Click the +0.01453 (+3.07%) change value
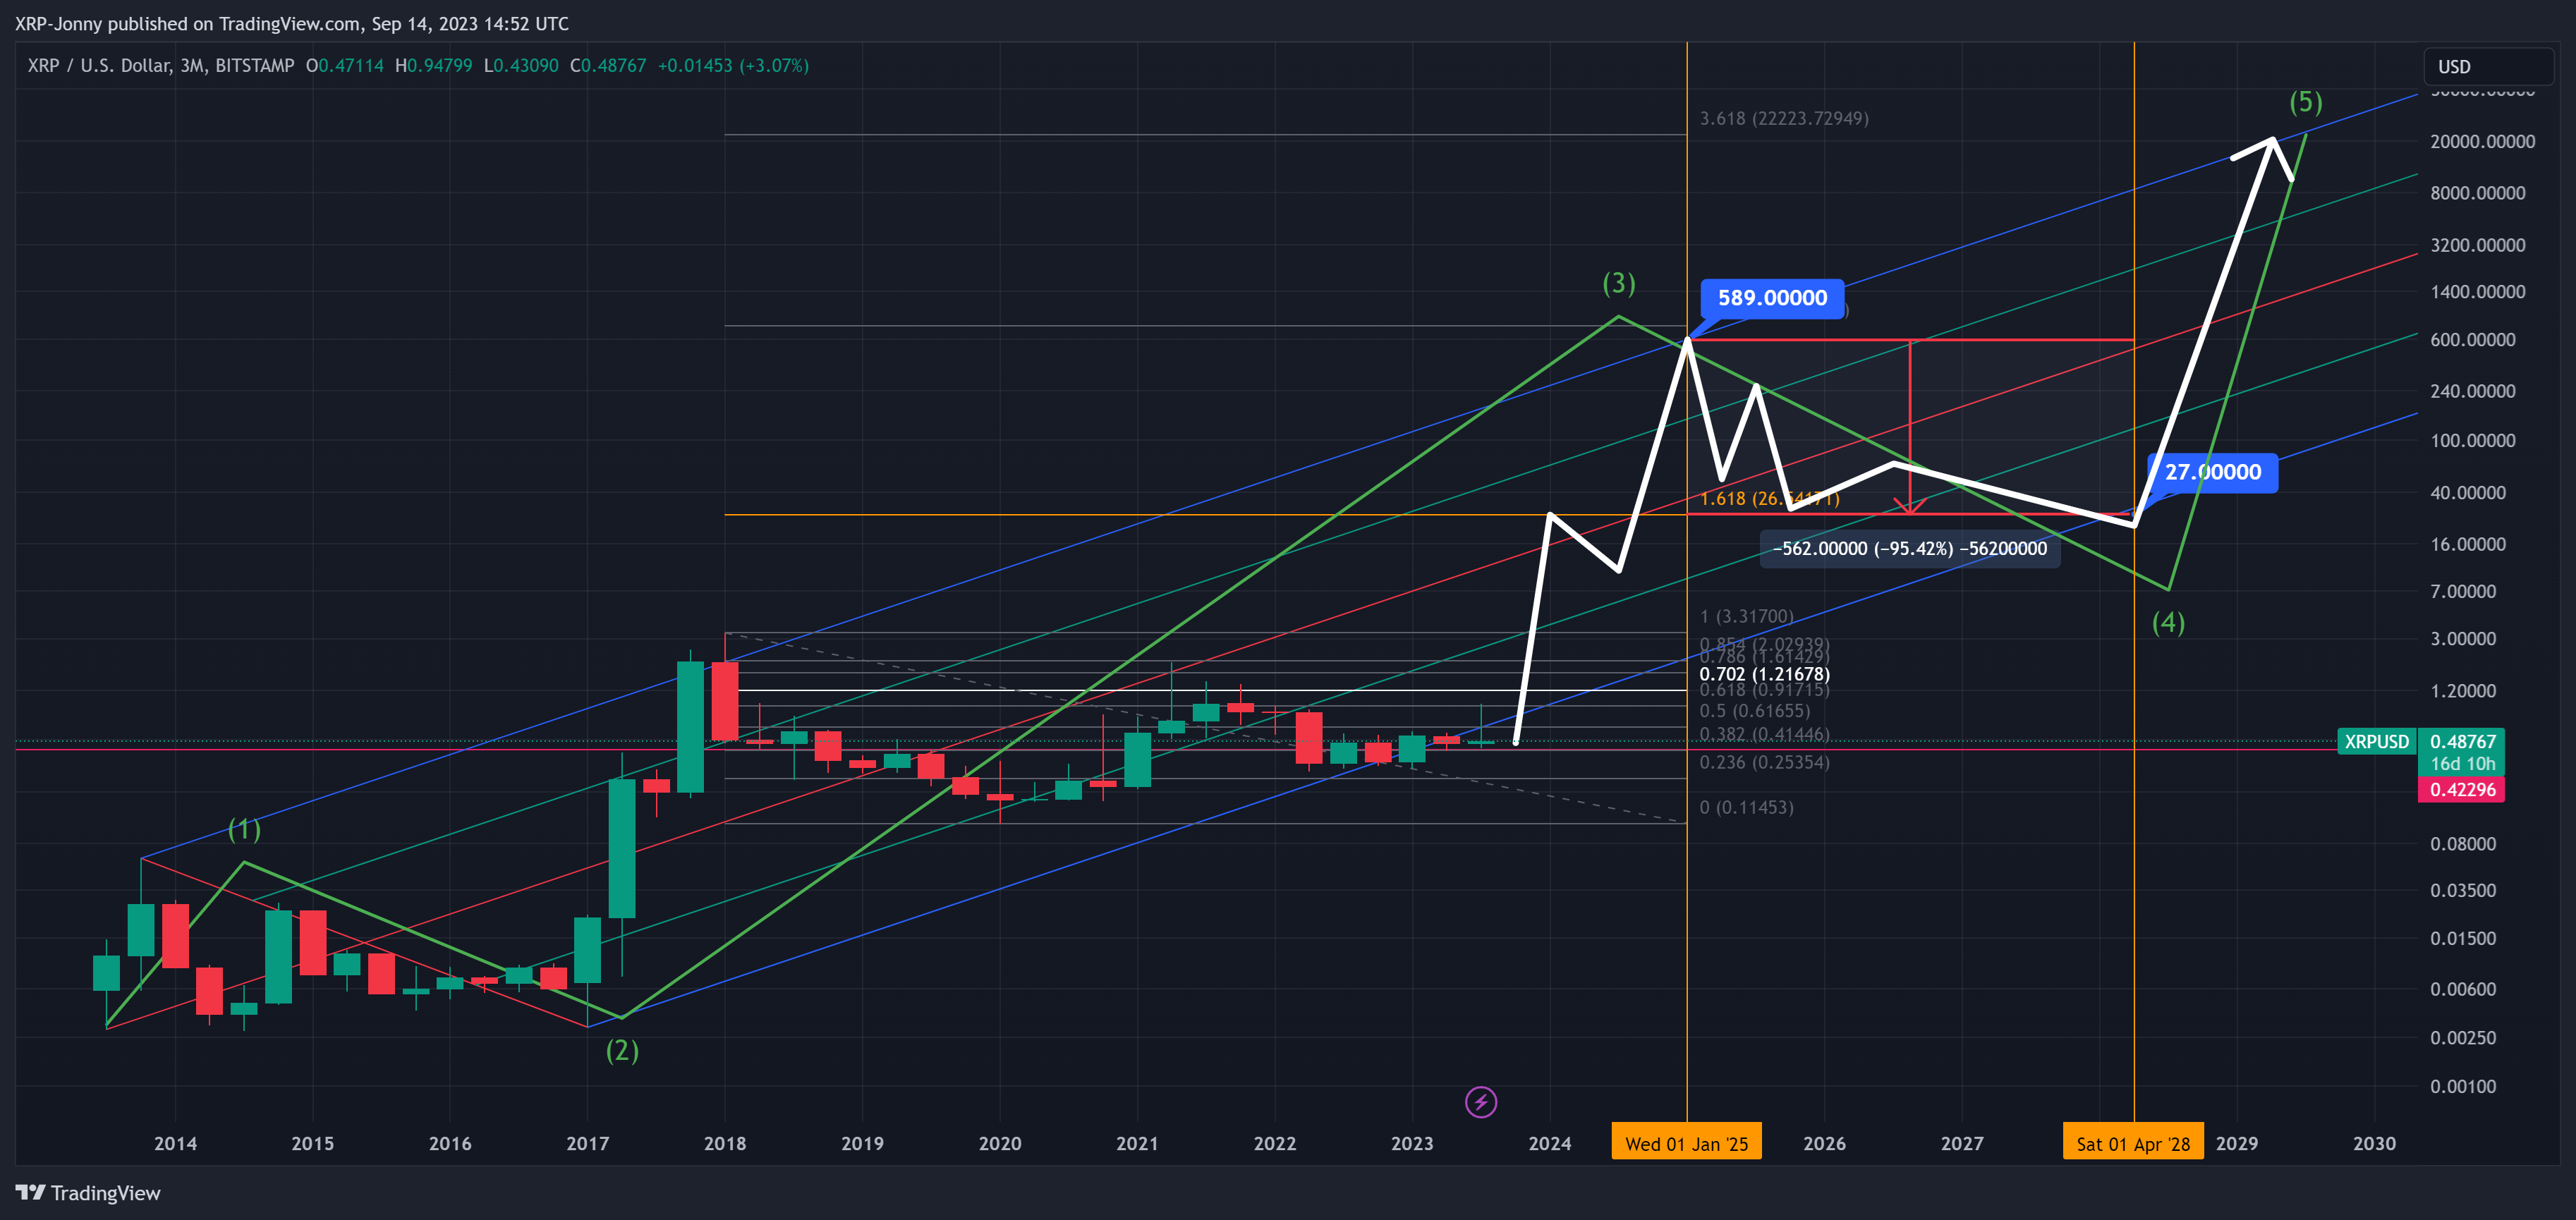Image resolution: width=2576 pixels, height=1220 pixels. [733, 66]
